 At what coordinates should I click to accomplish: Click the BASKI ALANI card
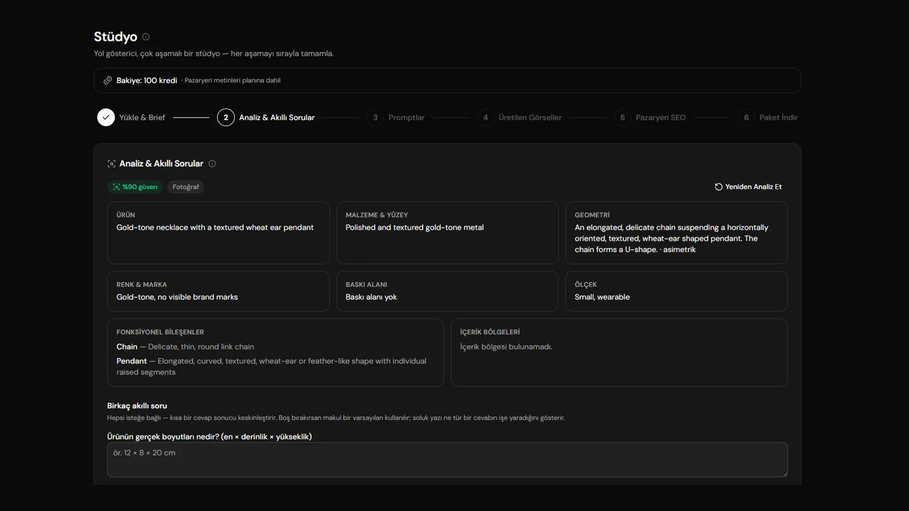click(x=447, y=291)
